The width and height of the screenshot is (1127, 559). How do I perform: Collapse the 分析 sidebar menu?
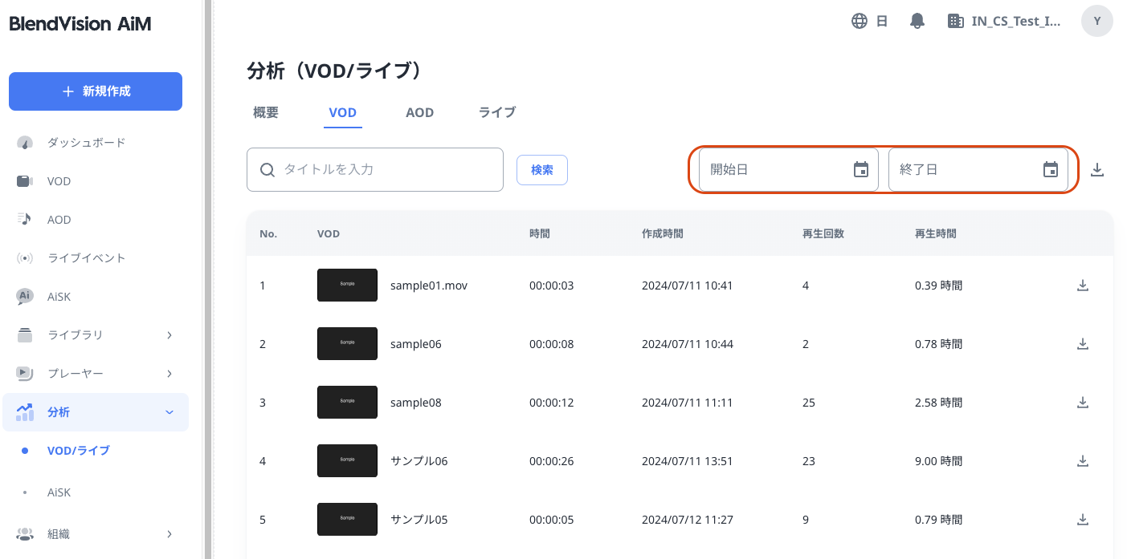(x=169, y=411)
